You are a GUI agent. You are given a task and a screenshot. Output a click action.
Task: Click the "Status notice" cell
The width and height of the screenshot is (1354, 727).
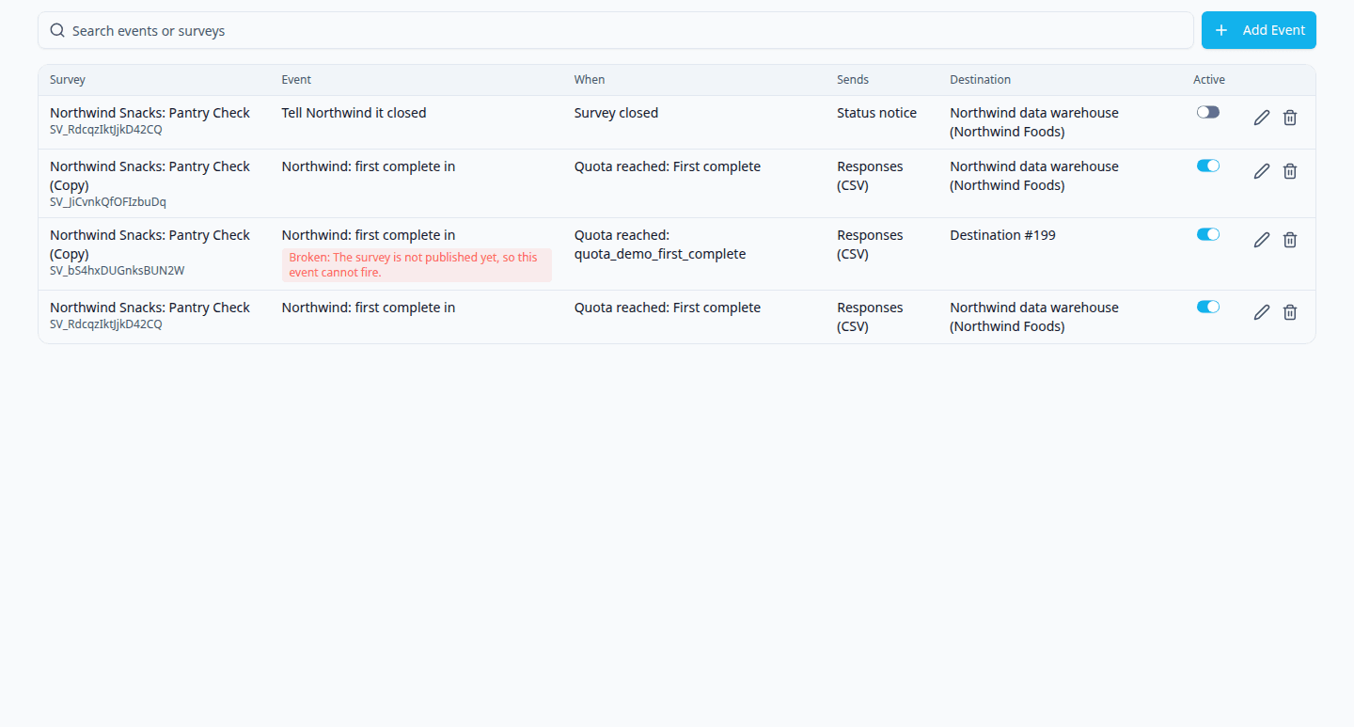click(x=877, y=113)
